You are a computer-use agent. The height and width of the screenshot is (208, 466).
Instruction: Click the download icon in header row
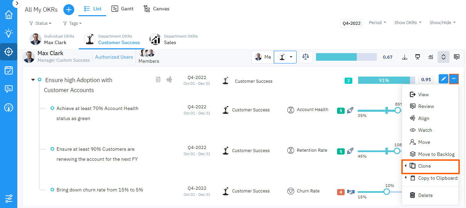[x=405, y=57]
